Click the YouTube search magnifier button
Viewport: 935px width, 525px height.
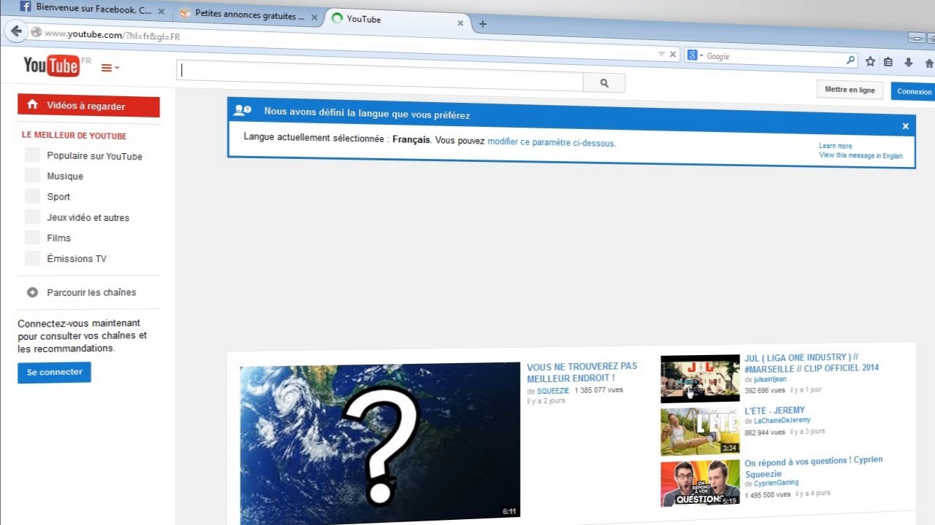[604, 83]
